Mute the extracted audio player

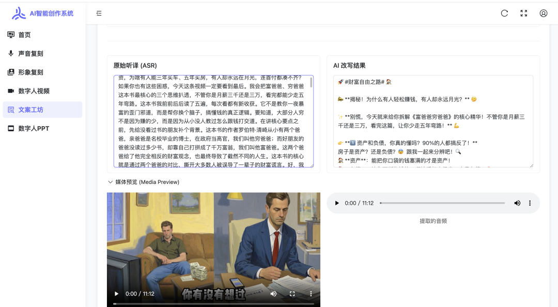(x=517, y=203)
